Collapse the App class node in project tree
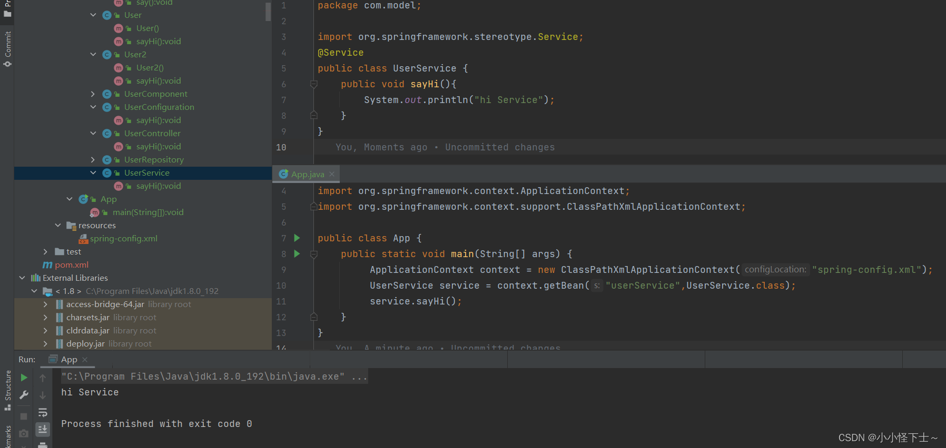Viewport: 946px width, 448px height. pyautogui.click(x=70, y=199)
